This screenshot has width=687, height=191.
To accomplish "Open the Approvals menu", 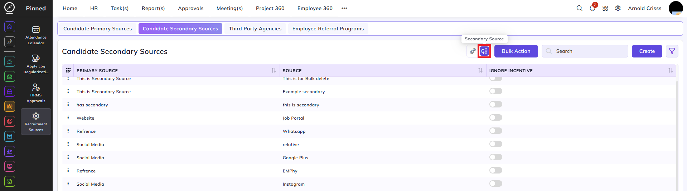I will (191, 8).
